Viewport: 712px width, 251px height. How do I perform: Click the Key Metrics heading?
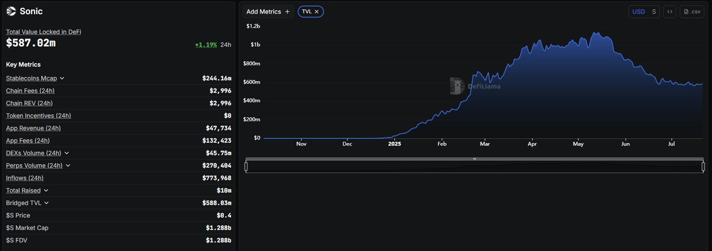pos(23,65)
